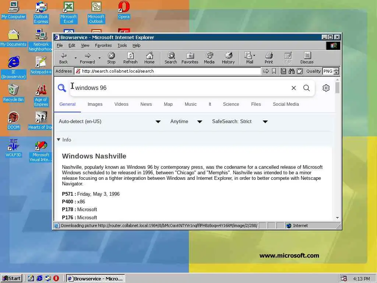Viewport: 377px width, 283px height.
Task: Launch Internet Explorer from Quick Launch
Action: pyautogui.click(x=39, y=279)
